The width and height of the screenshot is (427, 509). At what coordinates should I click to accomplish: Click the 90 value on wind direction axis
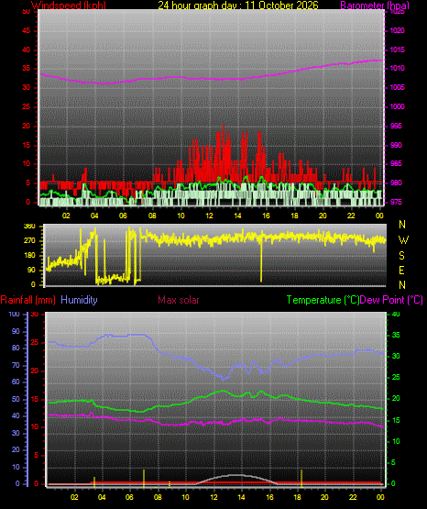point(31,270)
